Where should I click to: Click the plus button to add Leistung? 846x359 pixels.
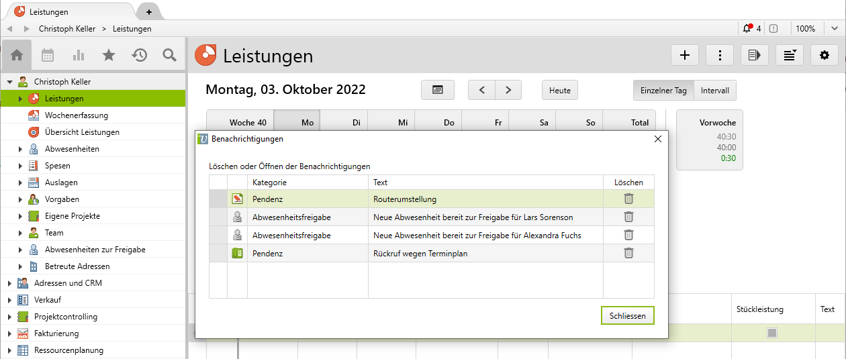click(x=685, y=56)
